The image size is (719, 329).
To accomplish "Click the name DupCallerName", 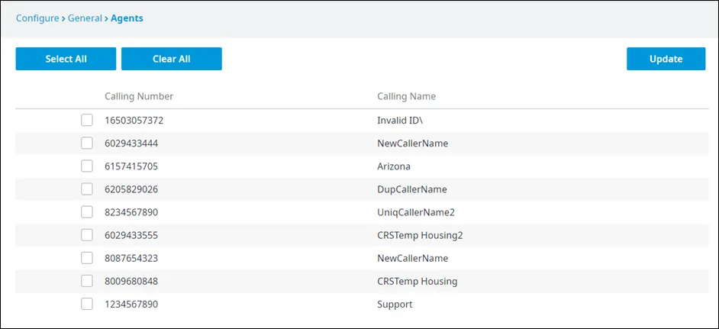I will coord(411,189).
